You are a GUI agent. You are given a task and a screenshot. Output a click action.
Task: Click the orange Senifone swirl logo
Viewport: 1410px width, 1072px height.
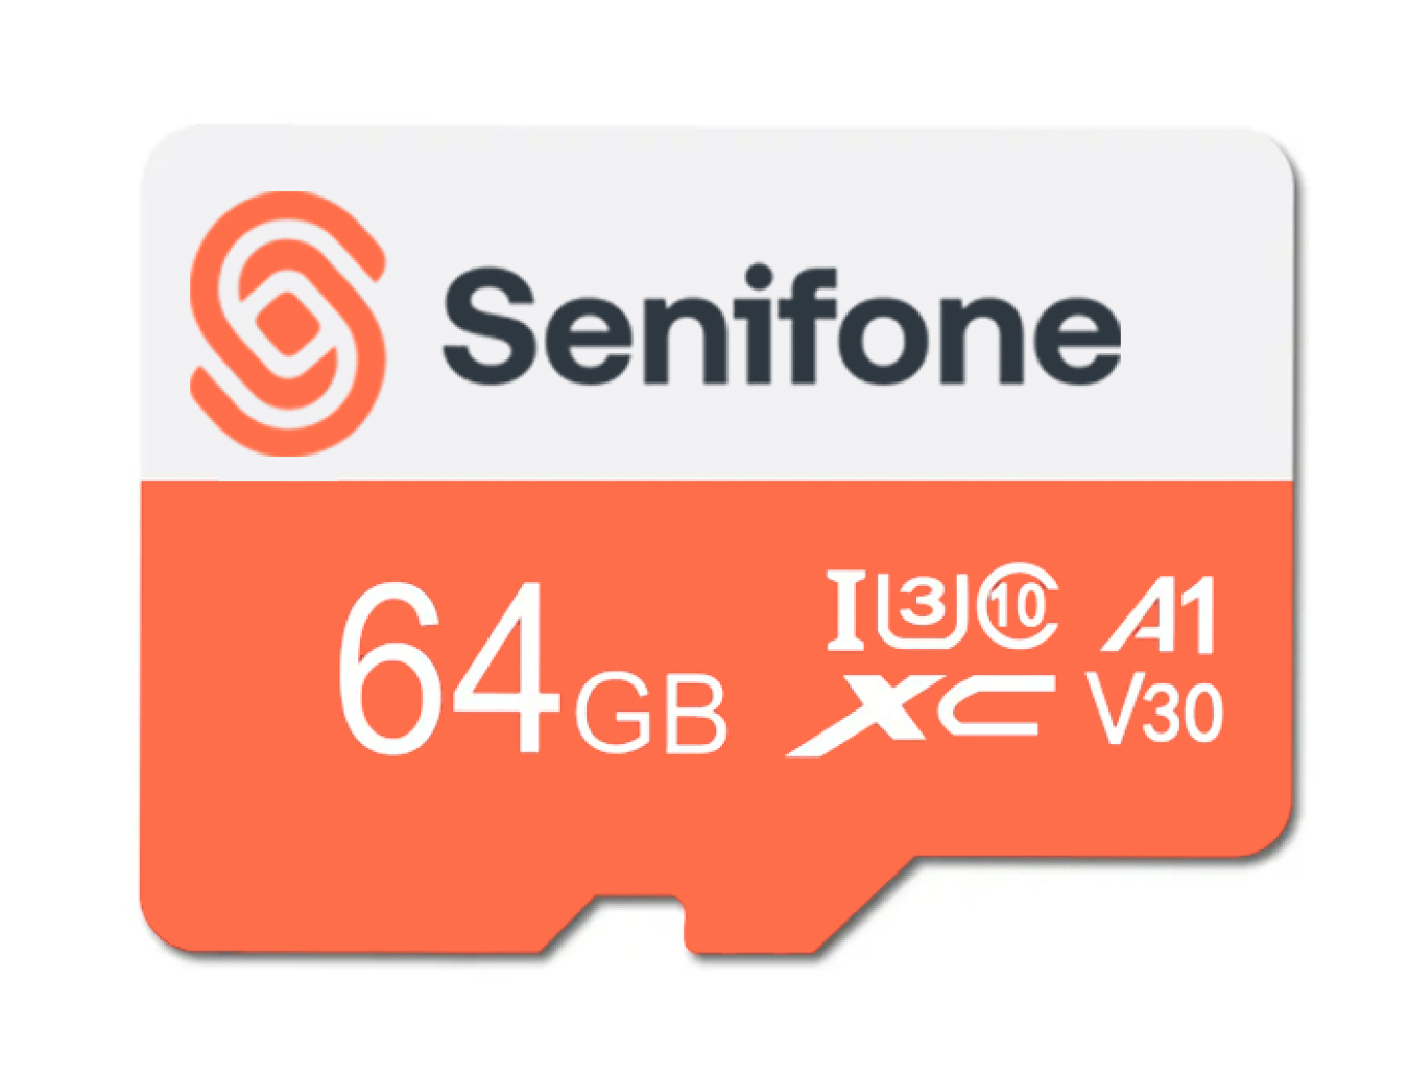[287, 324]
